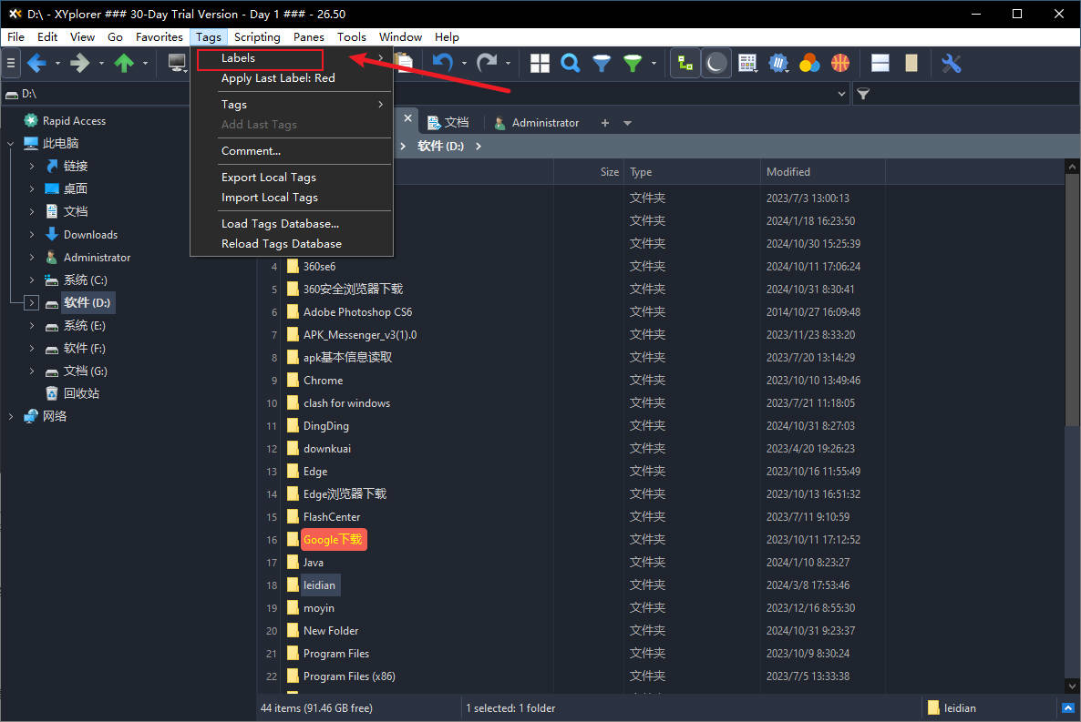Open the address bar dropdown arrow

841,94
